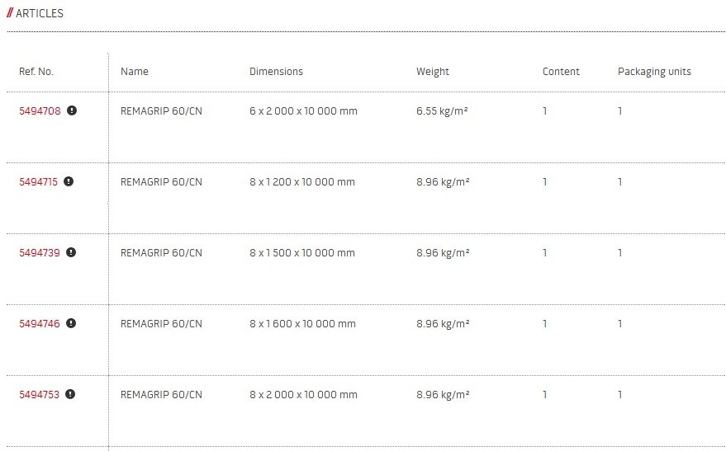The height and width of the screenshot is (451, 726).
Task: Click the Packaging units column header
Action: point(654,72)
